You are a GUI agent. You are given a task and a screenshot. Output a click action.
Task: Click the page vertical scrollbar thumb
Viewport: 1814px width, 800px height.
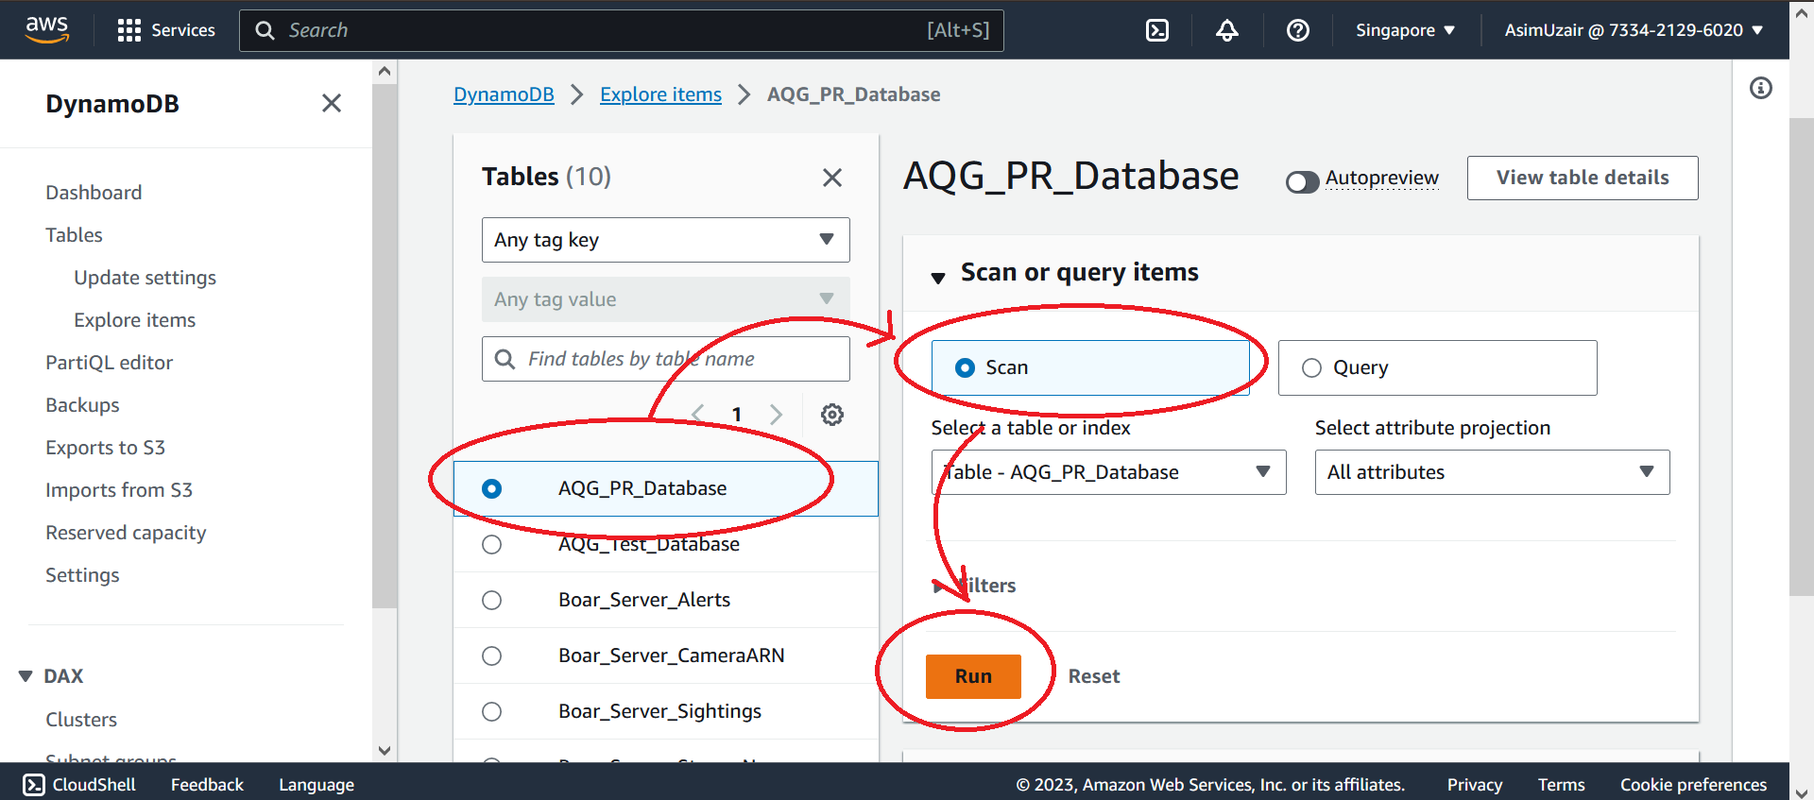point(1802,359)
